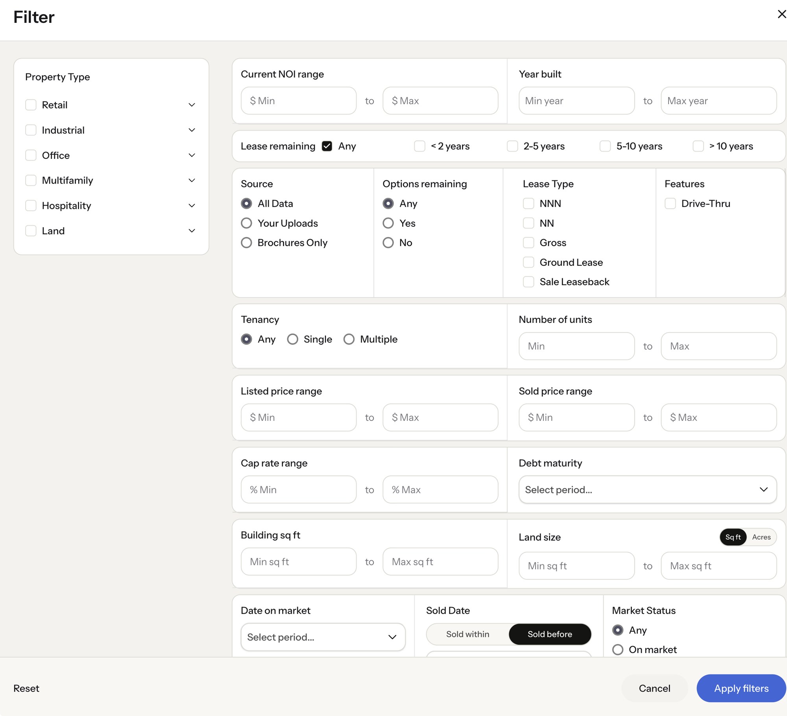Focus the Building Min sq ft field

coord(299,561)
